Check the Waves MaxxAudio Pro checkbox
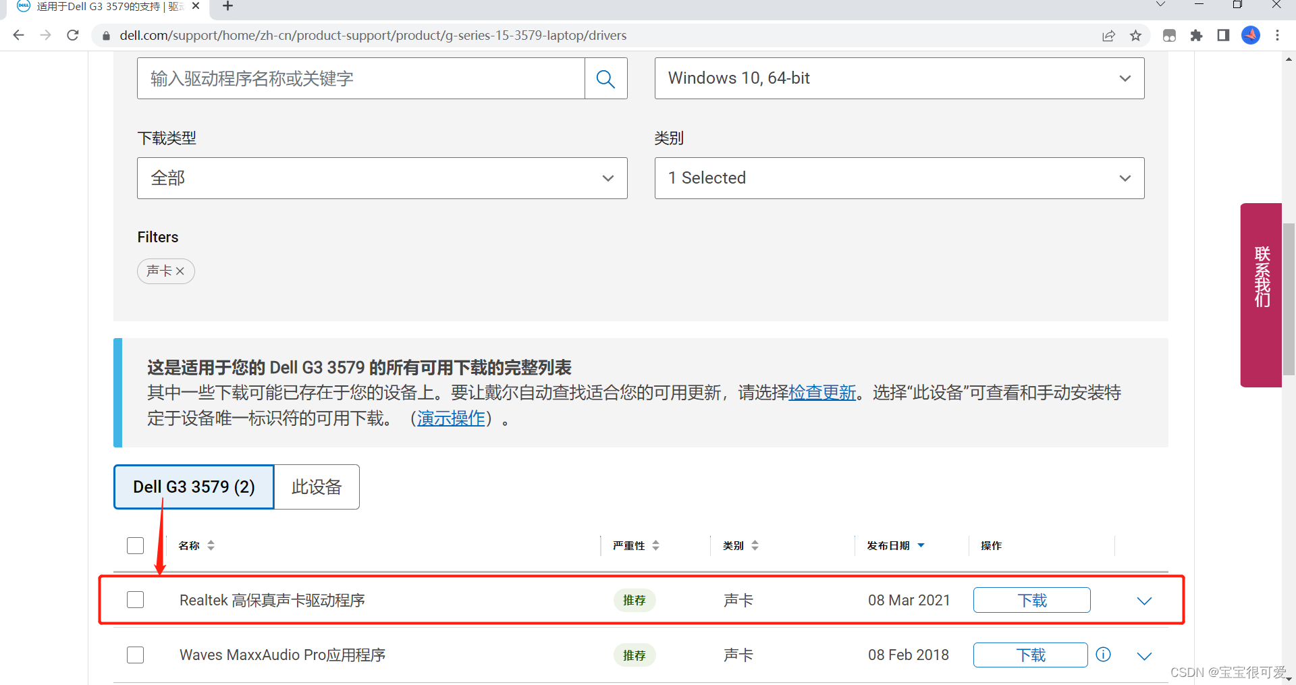 point(135,655)
